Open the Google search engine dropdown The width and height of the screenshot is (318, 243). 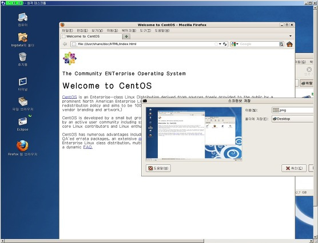(x=235, y=44)
